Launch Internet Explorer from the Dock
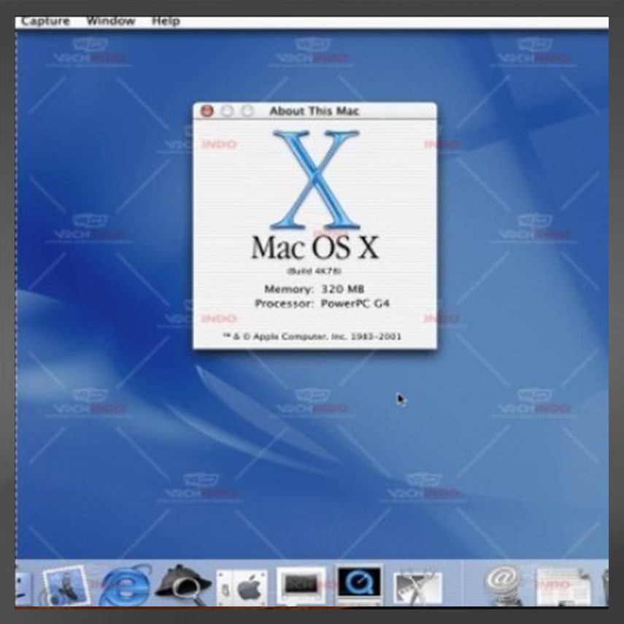 pyautogui.click(x=124, y=586)
